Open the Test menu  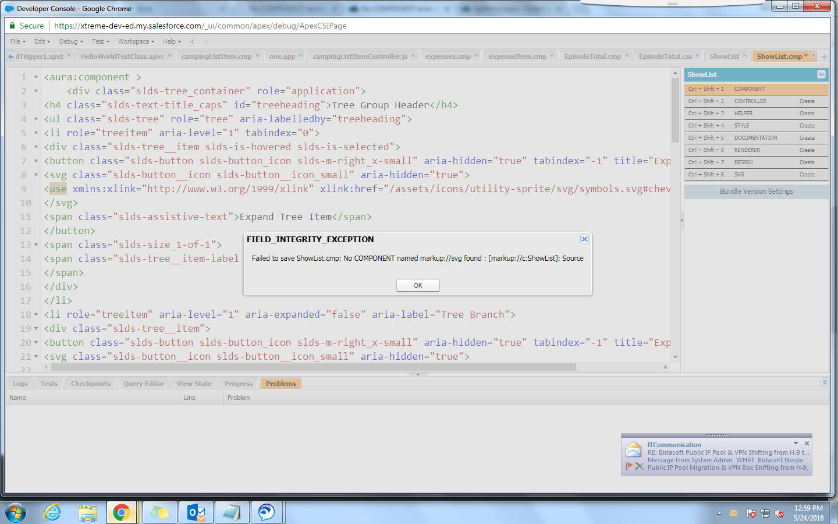(x=101, y=41)
